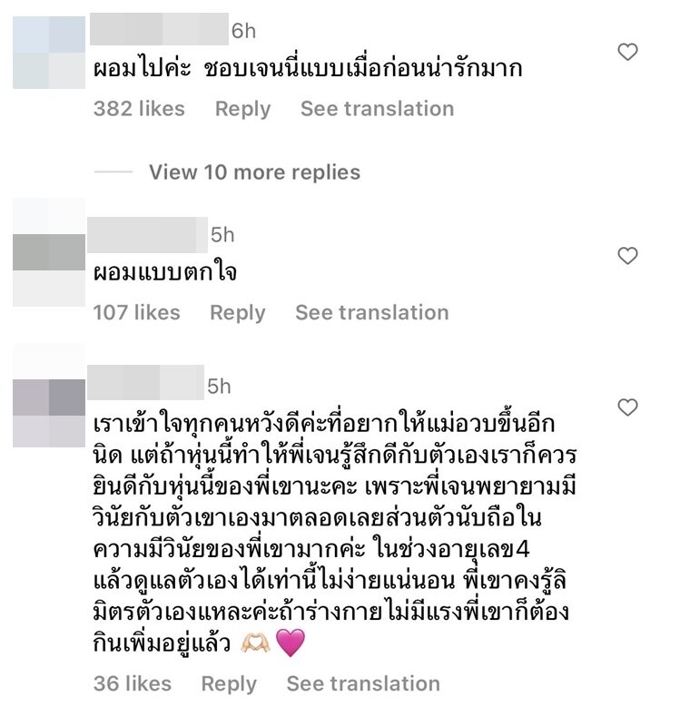
Task: Open profile picture of the 6h commenter
Action: pyautogui.click(x=49, y=53)
